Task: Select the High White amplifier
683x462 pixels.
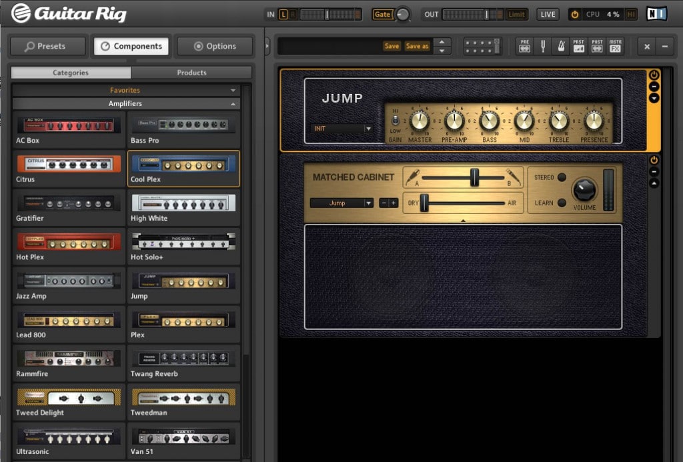Action: (183, 207)
